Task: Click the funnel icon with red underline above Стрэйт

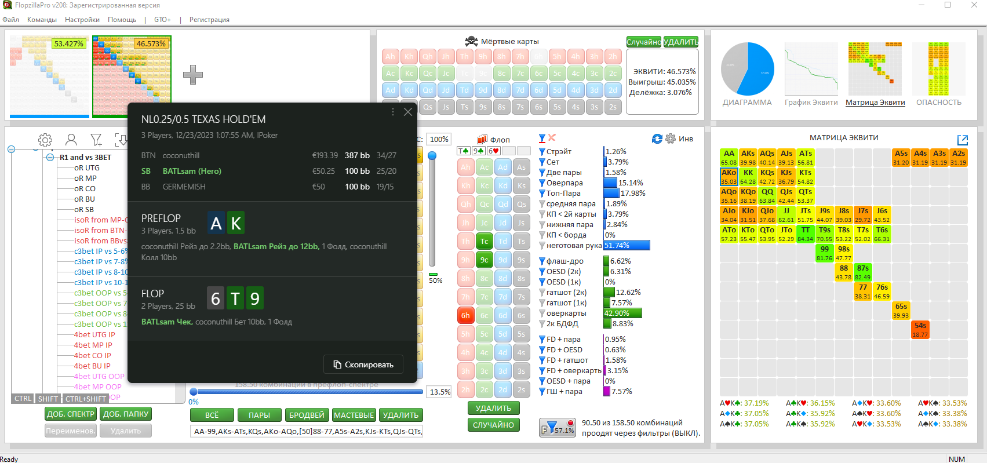Action: pos(542,138)
